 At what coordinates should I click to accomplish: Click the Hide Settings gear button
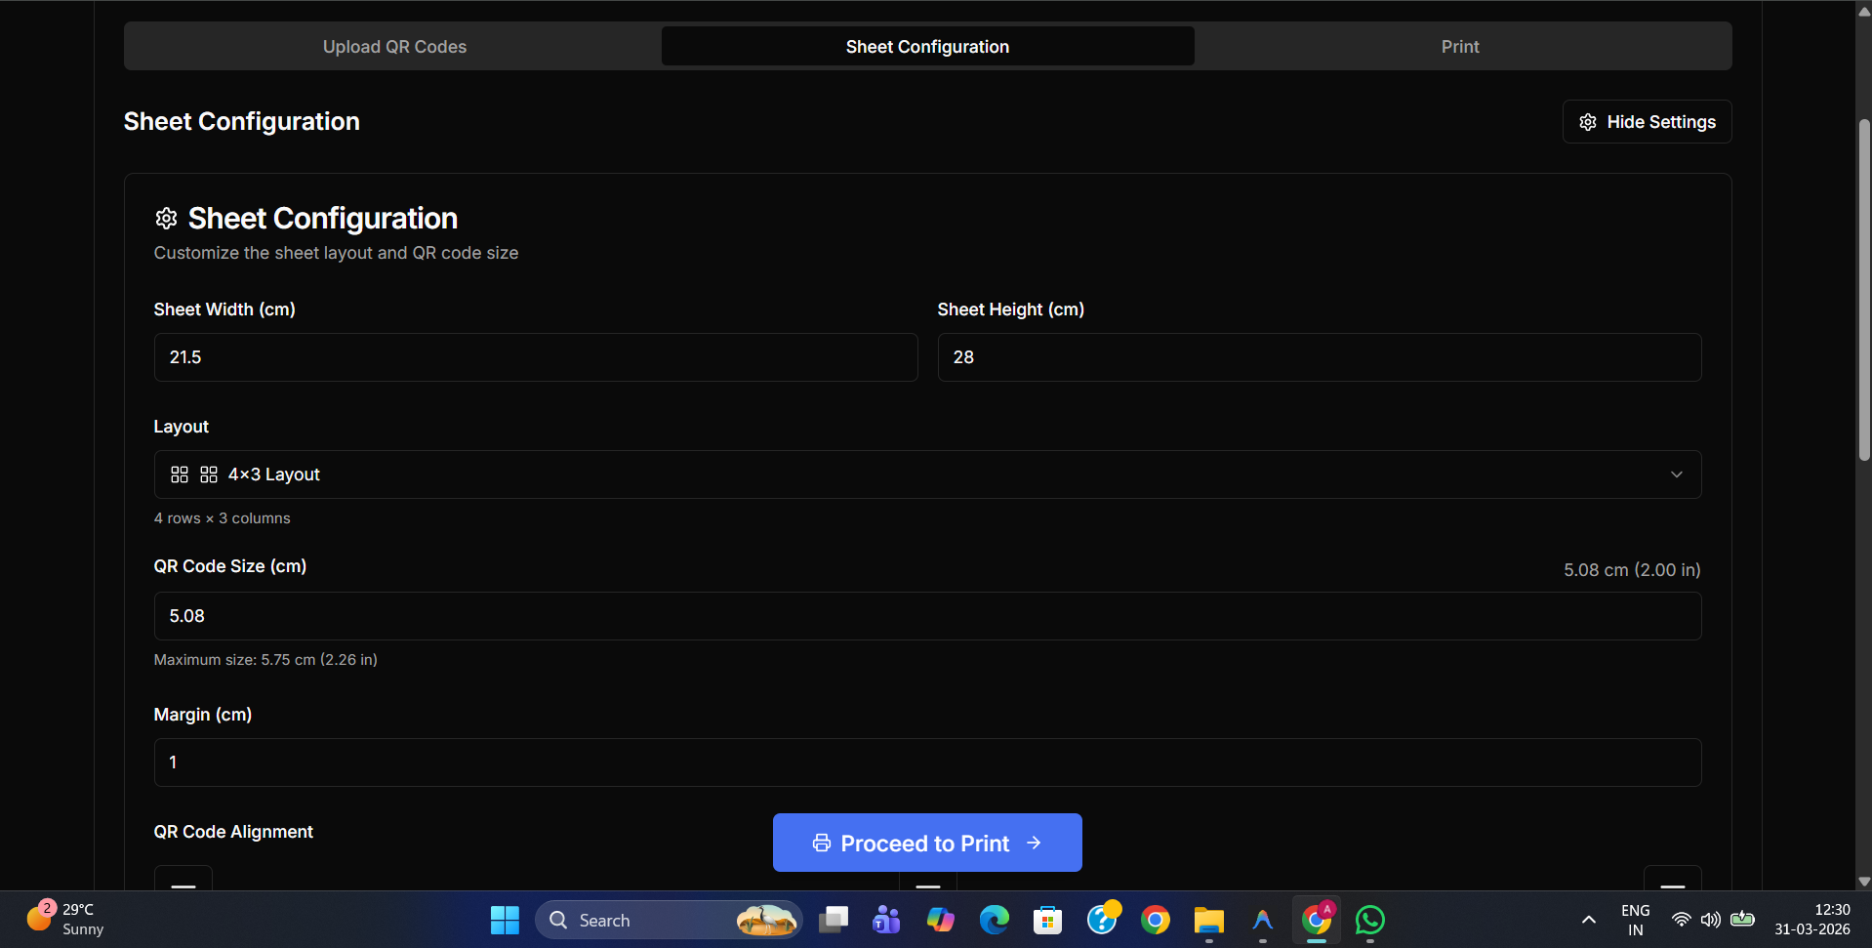click(1647, 122)
